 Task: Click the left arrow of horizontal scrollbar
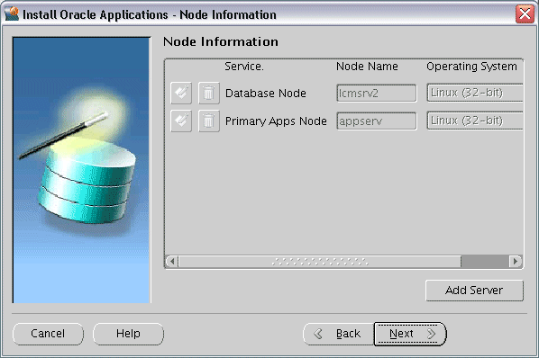[172, 262]
